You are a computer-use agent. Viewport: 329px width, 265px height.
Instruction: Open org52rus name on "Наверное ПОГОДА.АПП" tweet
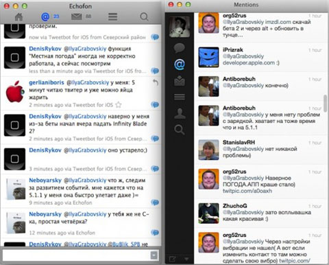coord(234,172)
